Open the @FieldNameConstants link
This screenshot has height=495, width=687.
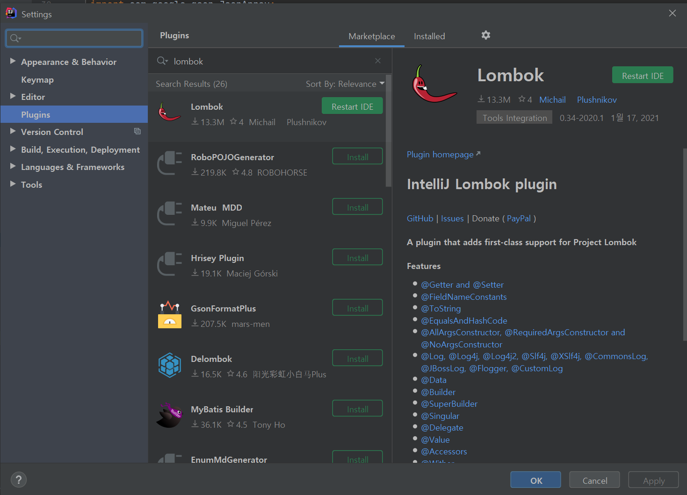pos(464,297)
